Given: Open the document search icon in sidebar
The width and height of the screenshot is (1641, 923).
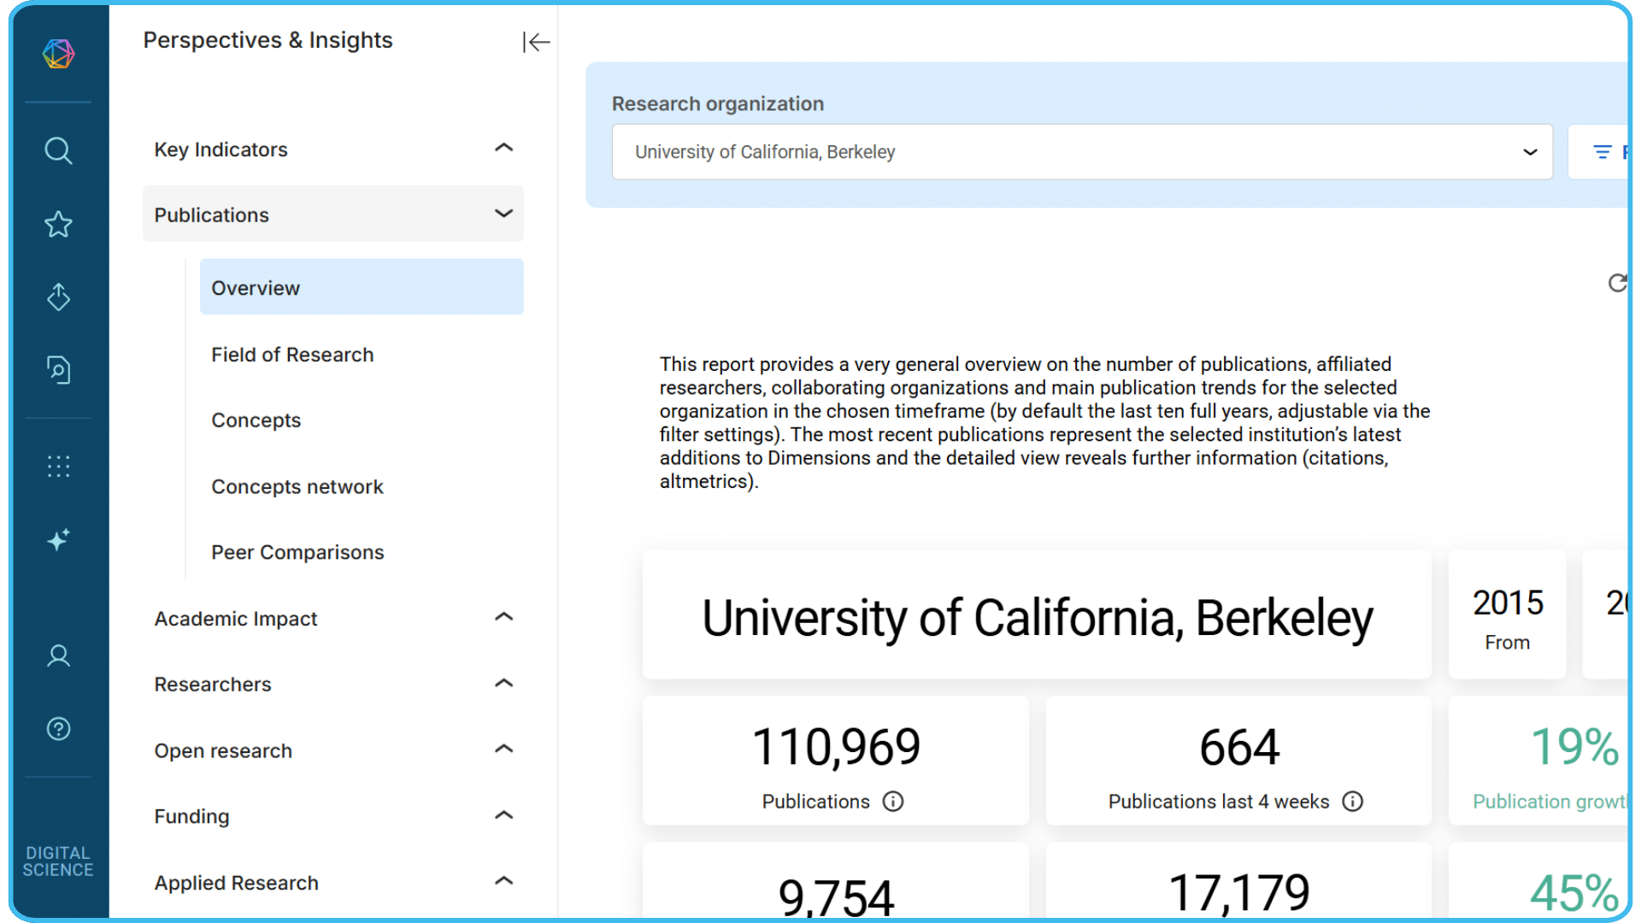Looking at the screenshot, I should point(58,369).
